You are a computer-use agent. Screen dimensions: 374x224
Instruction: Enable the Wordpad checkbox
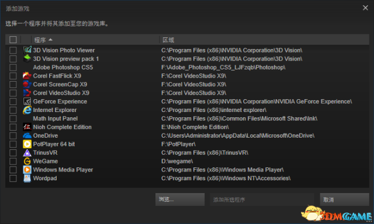[x=13, y=178]
